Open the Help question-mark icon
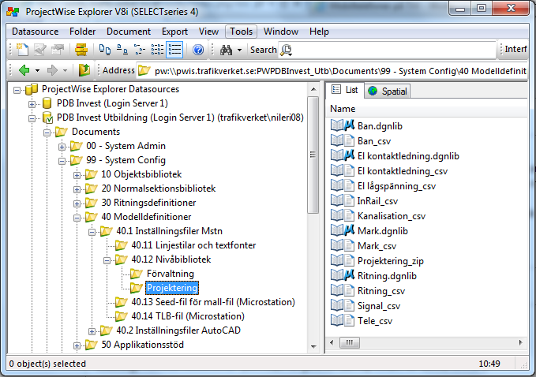The height and width of the screenshot is (377, 536). [x=198, y=50]
